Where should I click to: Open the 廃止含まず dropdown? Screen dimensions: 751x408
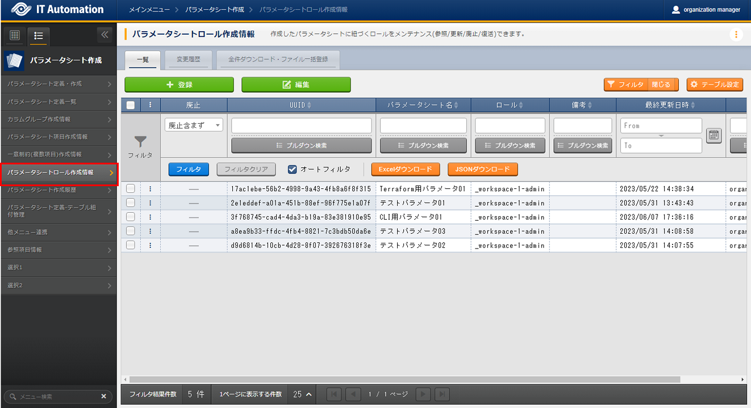click(194, 125)
